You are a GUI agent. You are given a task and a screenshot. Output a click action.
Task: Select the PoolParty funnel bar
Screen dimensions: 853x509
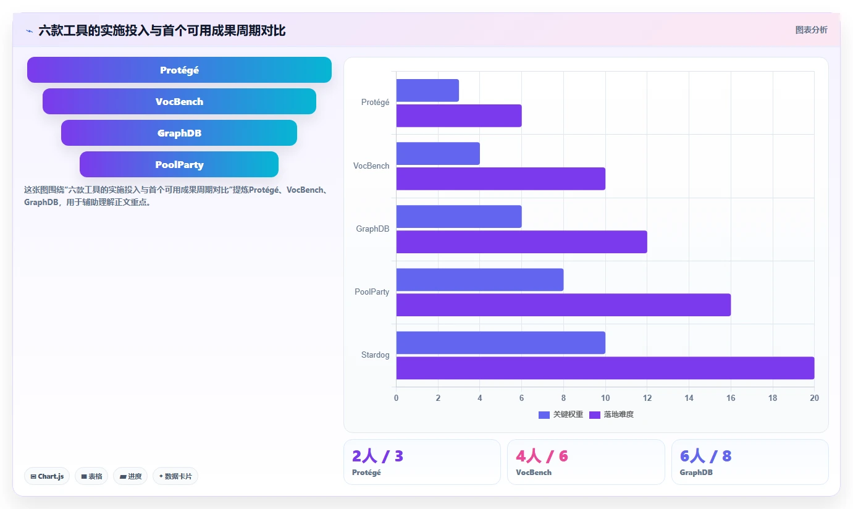pos(179,164)
